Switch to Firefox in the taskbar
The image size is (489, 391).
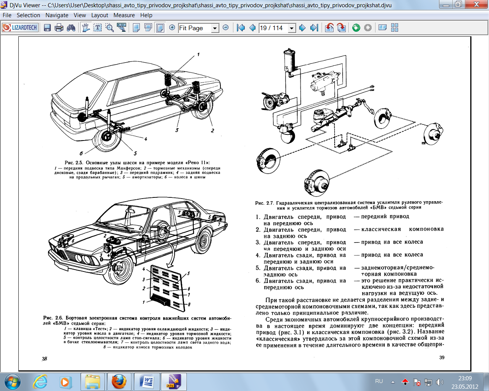tap(119, 381)
